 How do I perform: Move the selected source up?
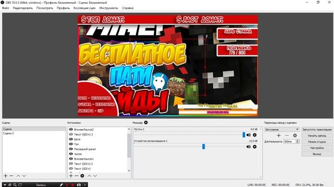point(89,176)
